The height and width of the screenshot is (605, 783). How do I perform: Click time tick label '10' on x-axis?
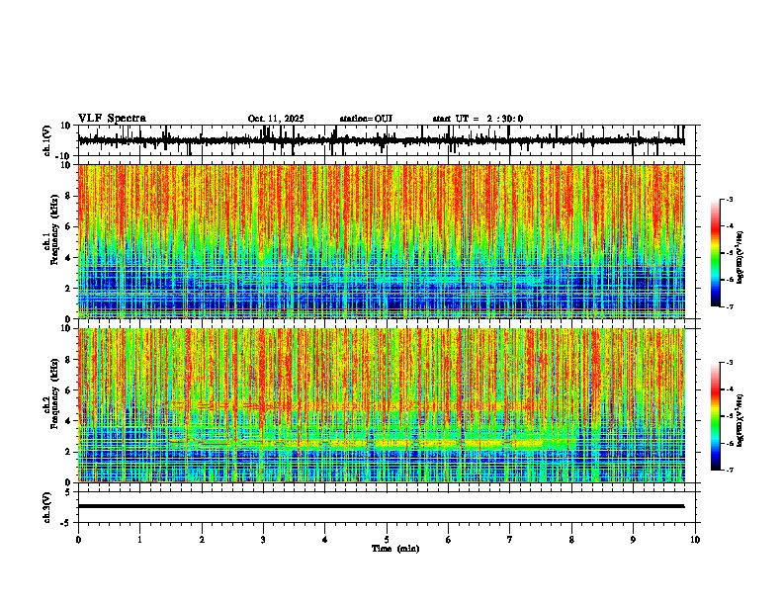[x=695, y=540]
